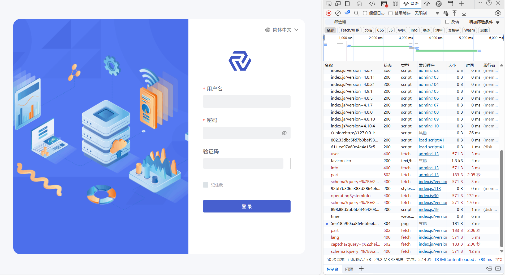Open the Console panel with error badge

click(x=384, y=4)
